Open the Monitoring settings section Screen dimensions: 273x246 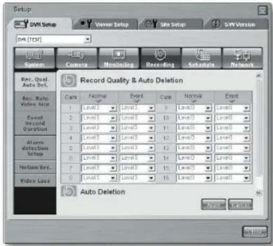[119, 58]
